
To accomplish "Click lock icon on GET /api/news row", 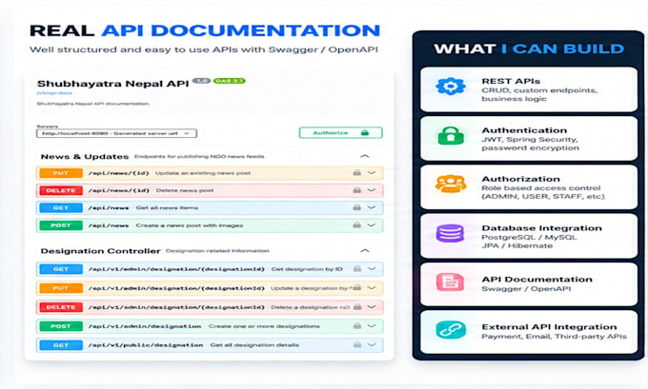I will [x=357, y=207].
